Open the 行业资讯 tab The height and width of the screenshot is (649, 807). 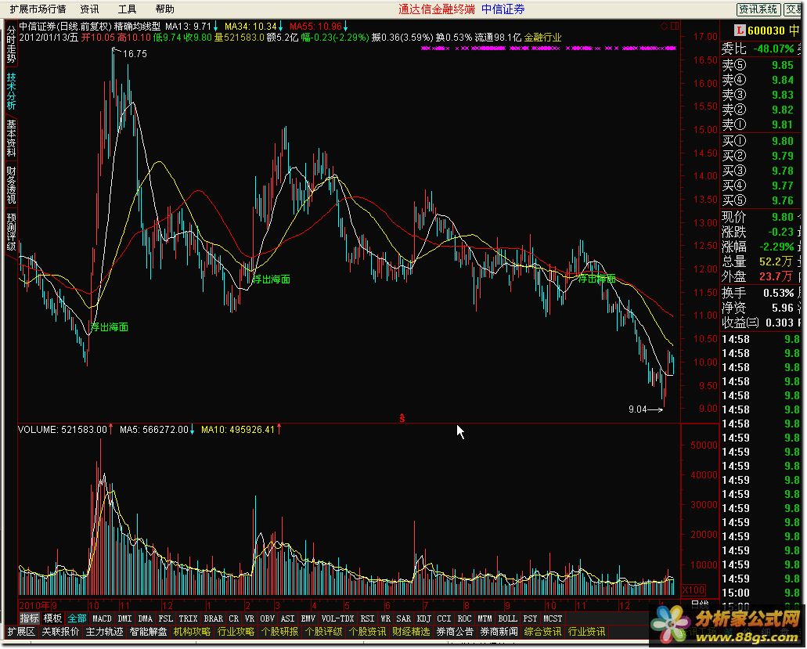click(x=587, y=632)
